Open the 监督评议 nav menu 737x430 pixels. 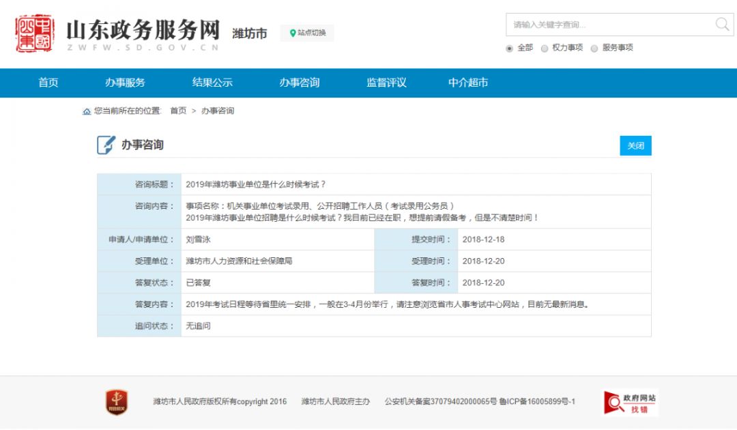[386, 83]
